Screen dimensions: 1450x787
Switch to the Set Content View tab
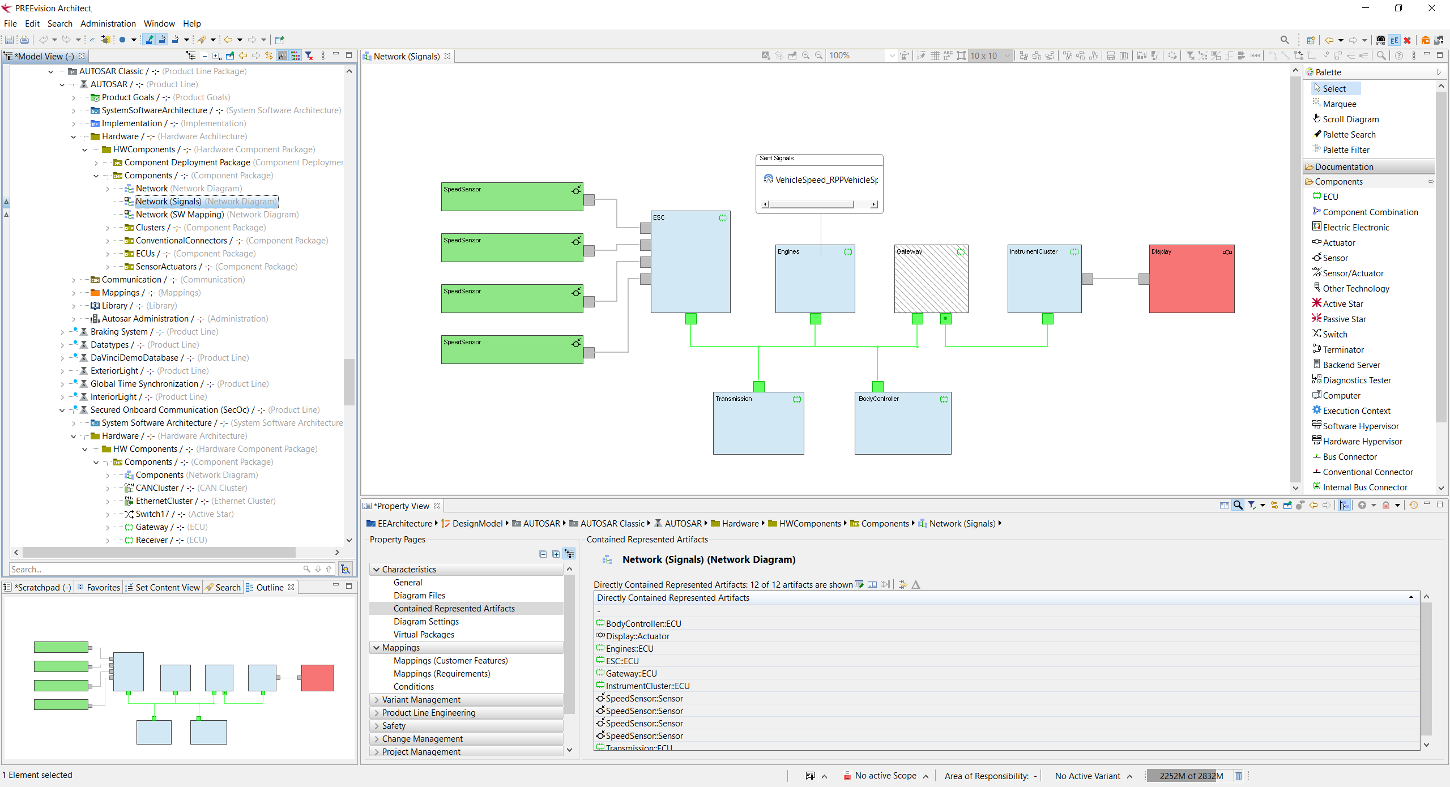tap(163, 587)
